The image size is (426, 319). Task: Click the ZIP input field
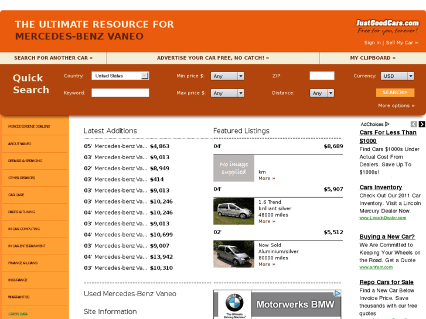(322, 76)
